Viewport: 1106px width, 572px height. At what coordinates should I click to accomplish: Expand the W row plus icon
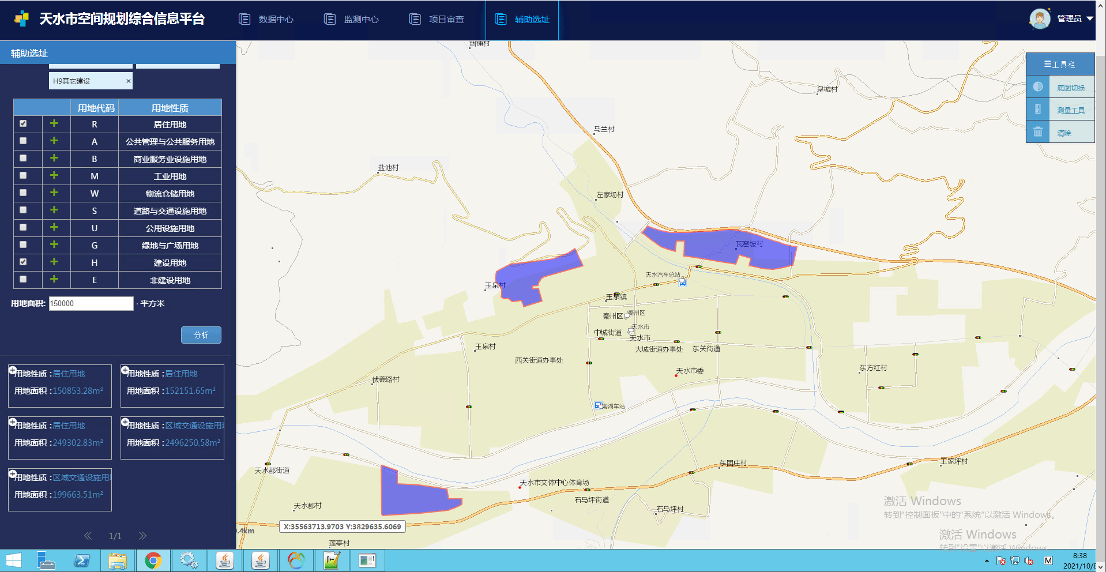(54, 193)
